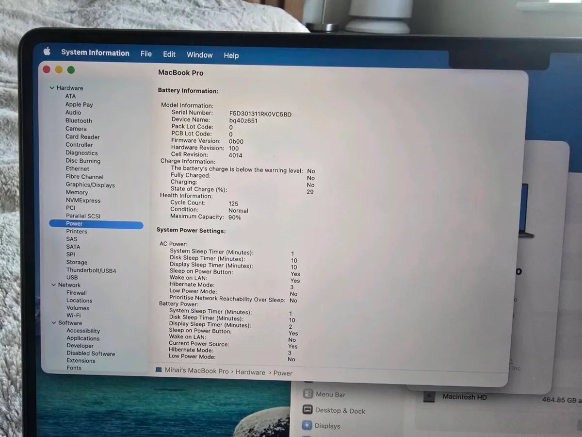The image size is (582, 437).
Task: Open the Apple menu
Action: click(47, 51)
